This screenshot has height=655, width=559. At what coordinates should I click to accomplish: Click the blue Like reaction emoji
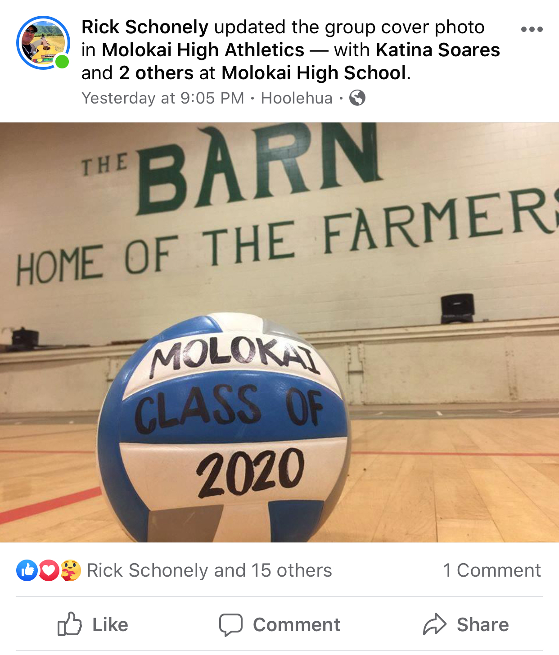(27, 570)
